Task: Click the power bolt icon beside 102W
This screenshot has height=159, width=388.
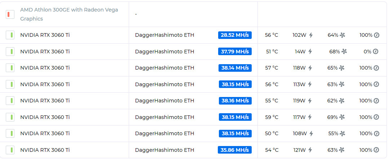Action: 311,35
